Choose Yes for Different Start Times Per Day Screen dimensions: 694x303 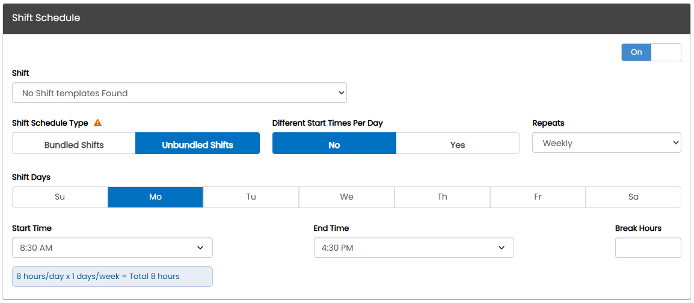pyautogui.click(x=458, y=143)
